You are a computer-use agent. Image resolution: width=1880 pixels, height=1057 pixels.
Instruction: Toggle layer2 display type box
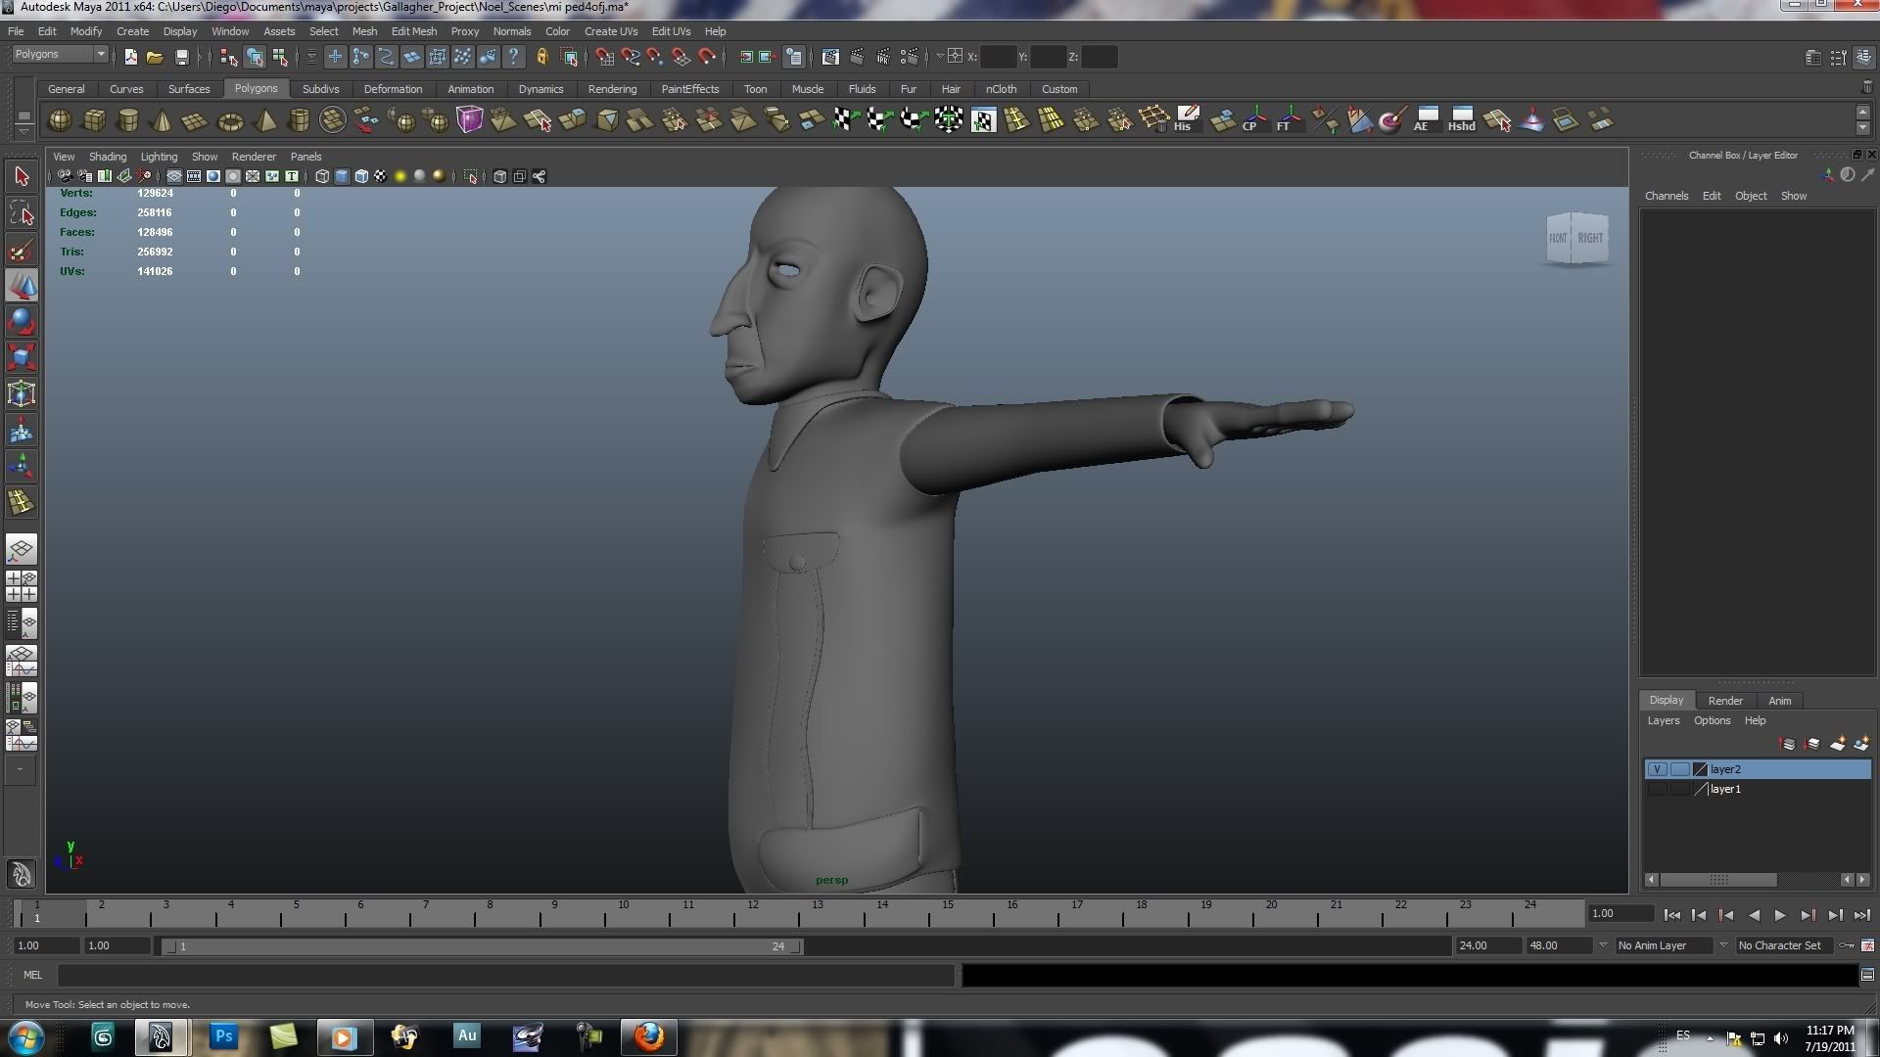[x=1680, y=769]
